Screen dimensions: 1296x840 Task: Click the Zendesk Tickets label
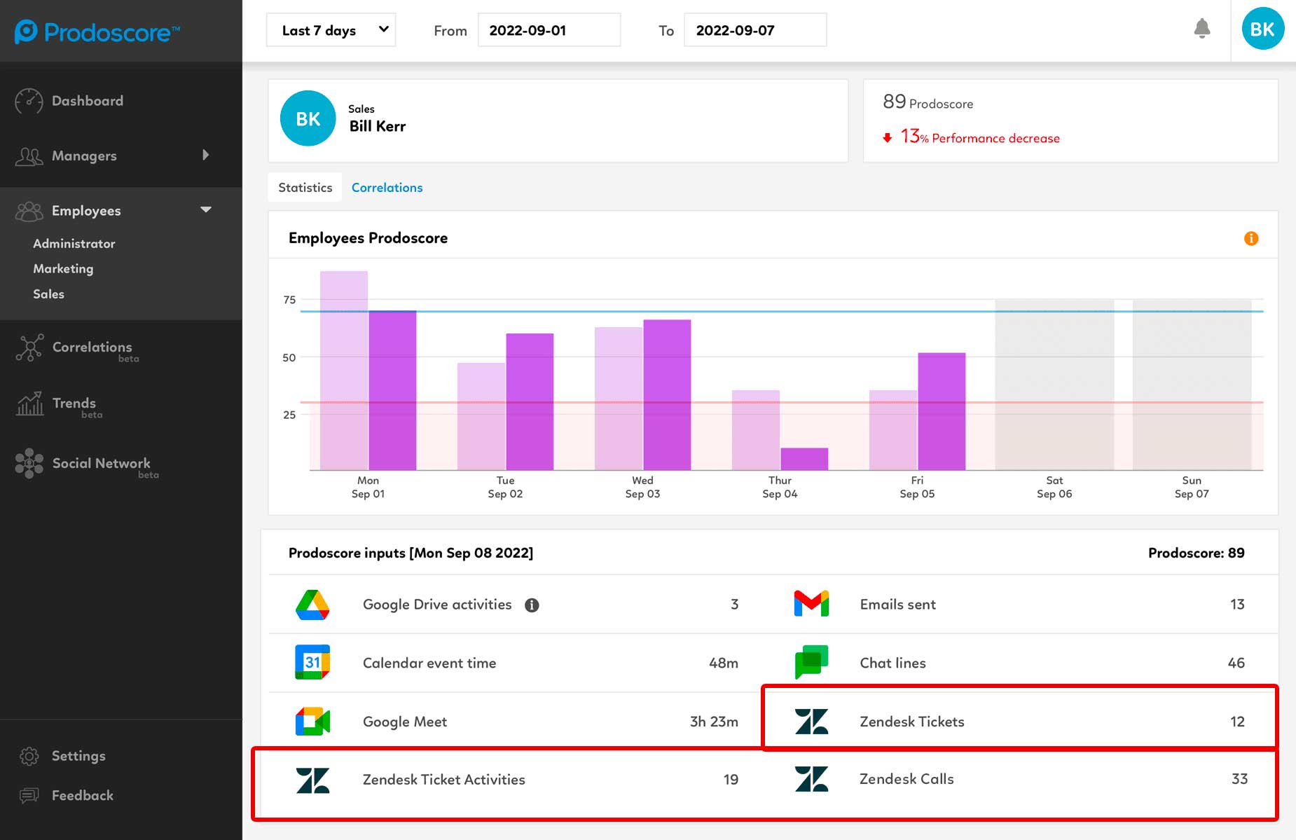pos(912,722)
